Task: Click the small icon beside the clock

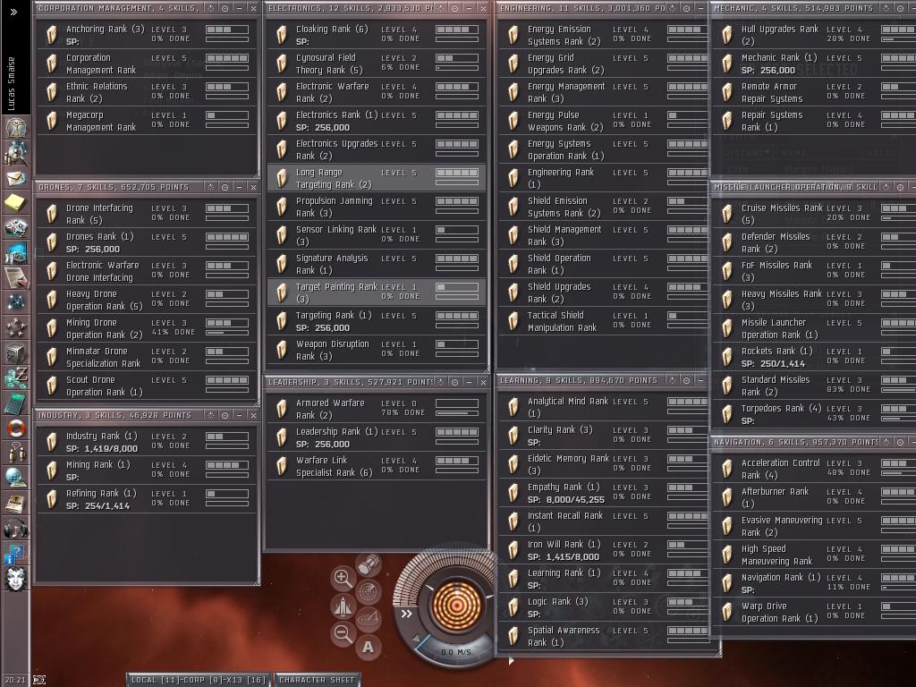Action: (39, 680)
